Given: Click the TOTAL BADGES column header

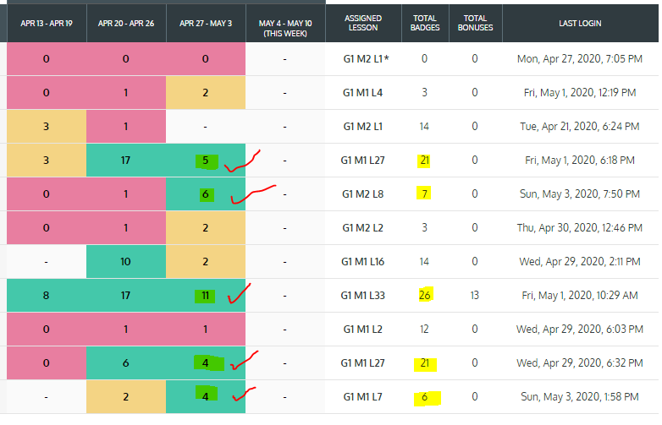Looking at the screenshot, I should 425,23.
